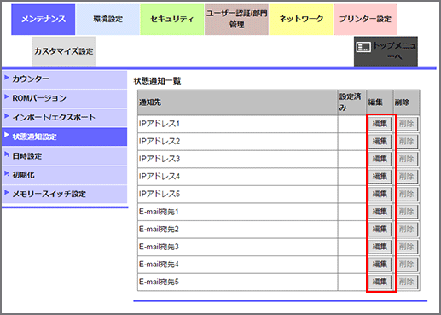Edit the E-mail宛先5 destination
Viewport: 441px width, 315px height.
click(x=380, y=282)
